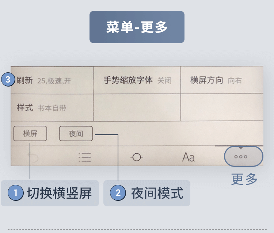Click the empty cell below 手势缩放字体

point(137,107)
